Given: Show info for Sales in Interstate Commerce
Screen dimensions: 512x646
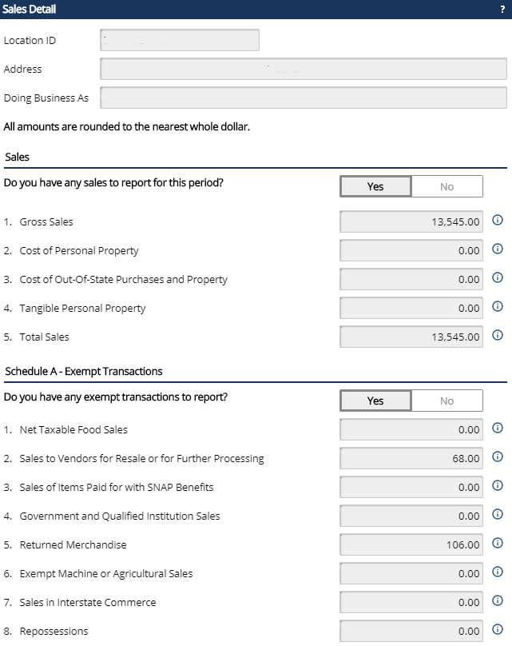Looking at the screenshot, I should (x=498, y=600).
